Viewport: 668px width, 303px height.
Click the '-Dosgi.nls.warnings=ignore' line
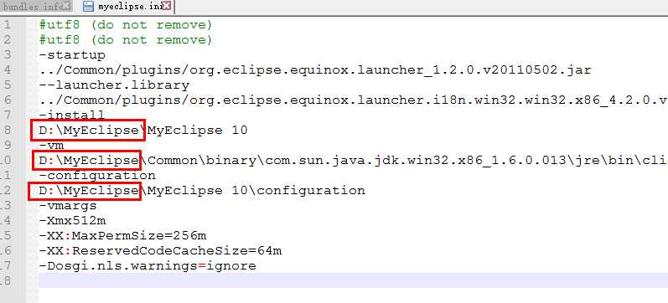148,266
